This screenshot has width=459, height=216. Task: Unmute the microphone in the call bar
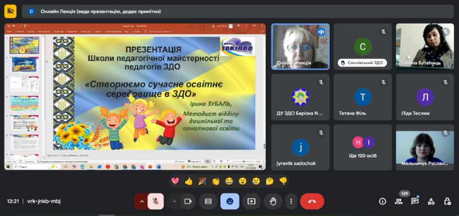[x=155, y=201]
